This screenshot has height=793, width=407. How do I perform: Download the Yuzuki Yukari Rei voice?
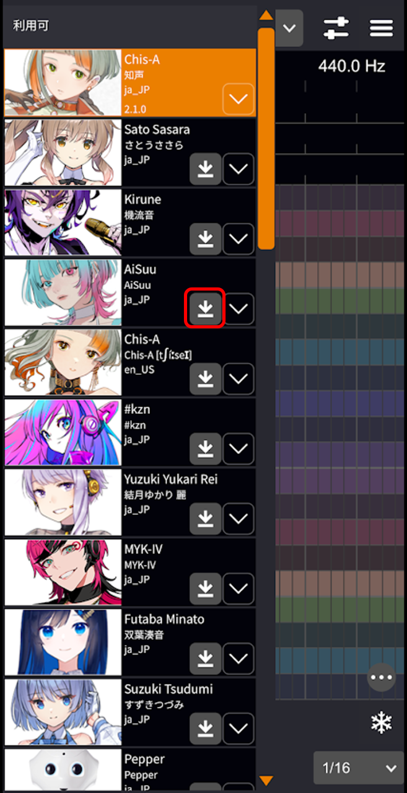point(205,519)
